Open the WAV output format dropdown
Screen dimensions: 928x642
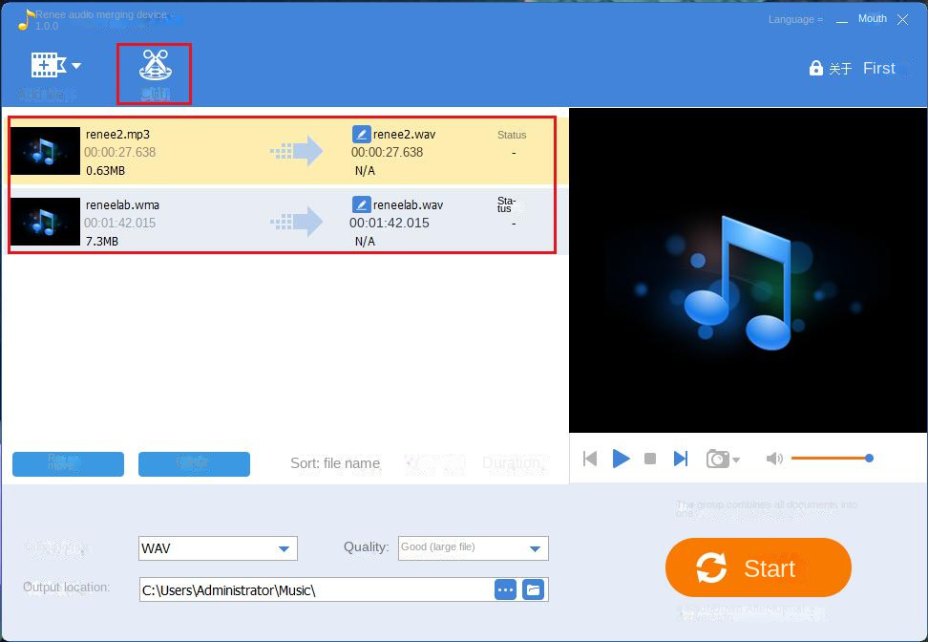(284, 548)
